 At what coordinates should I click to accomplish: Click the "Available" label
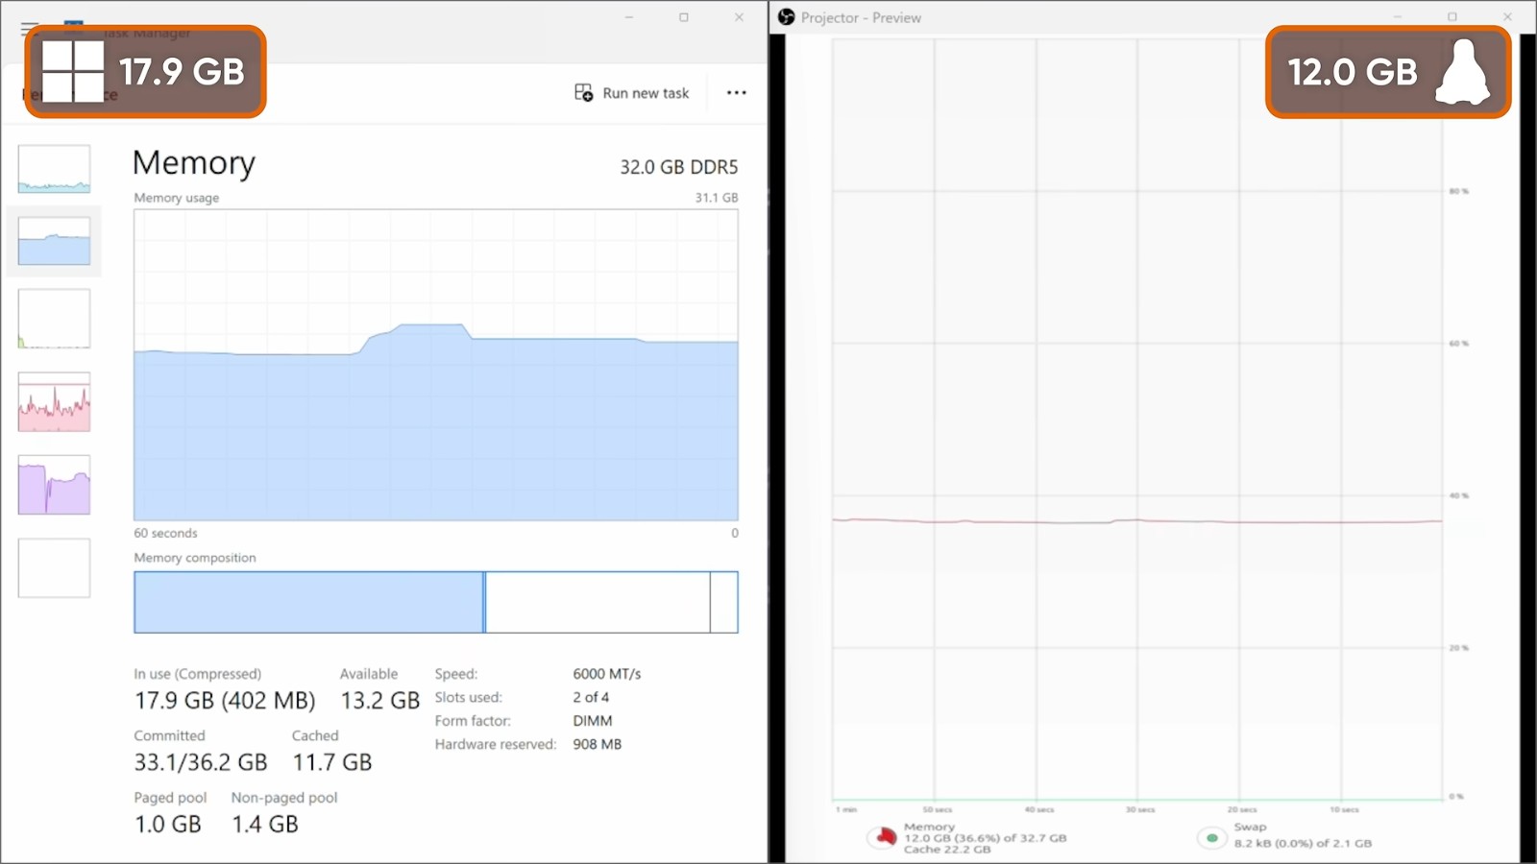pos(369,674)
